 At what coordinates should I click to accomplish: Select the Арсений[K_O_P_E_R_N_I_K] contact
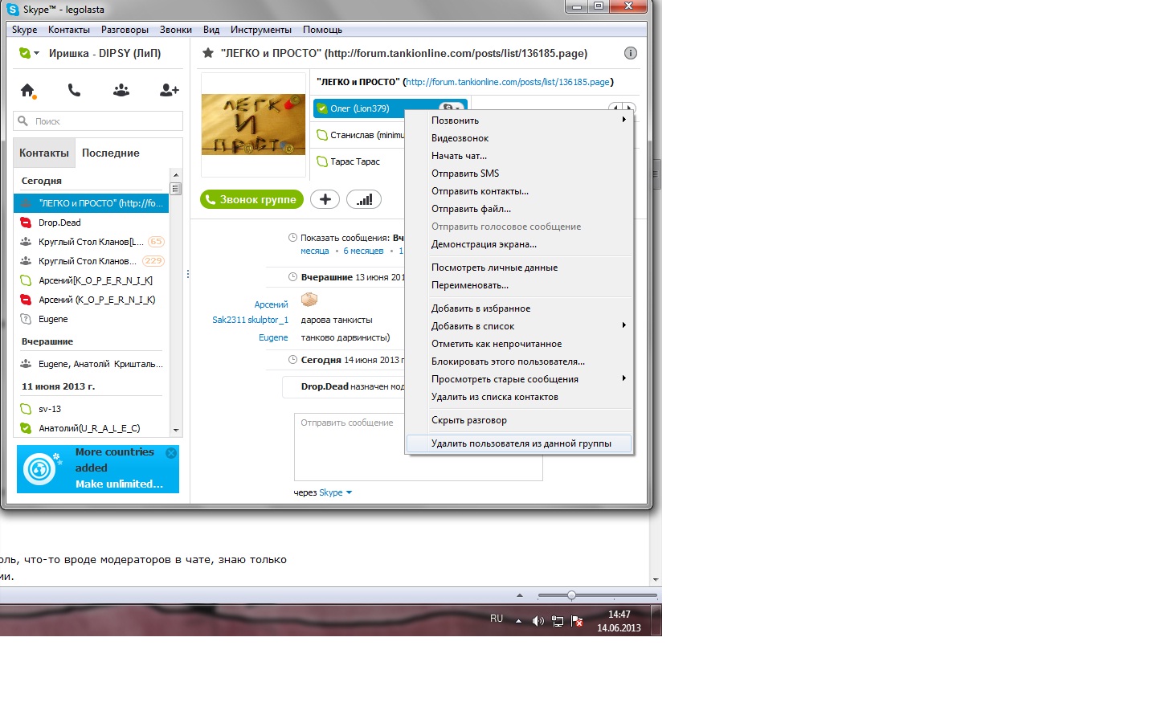coord(92,280)
